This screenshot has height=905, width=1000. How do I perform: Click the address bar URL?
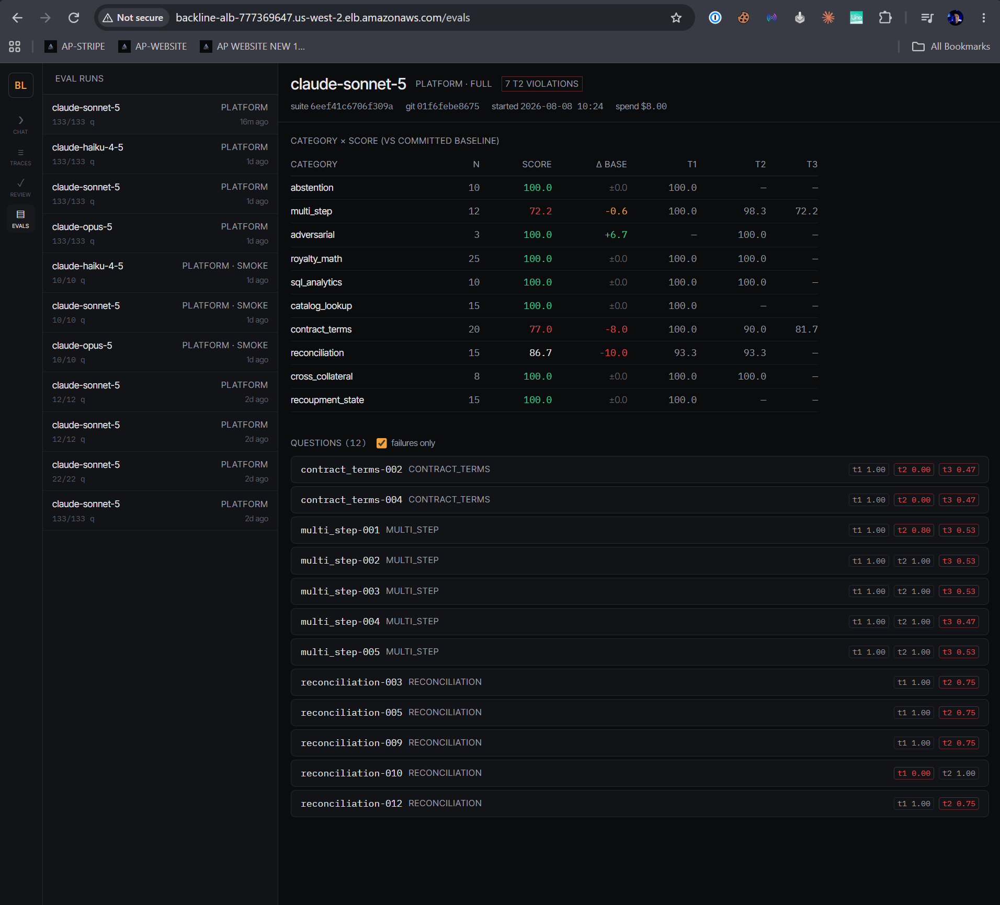coord(323,18)
